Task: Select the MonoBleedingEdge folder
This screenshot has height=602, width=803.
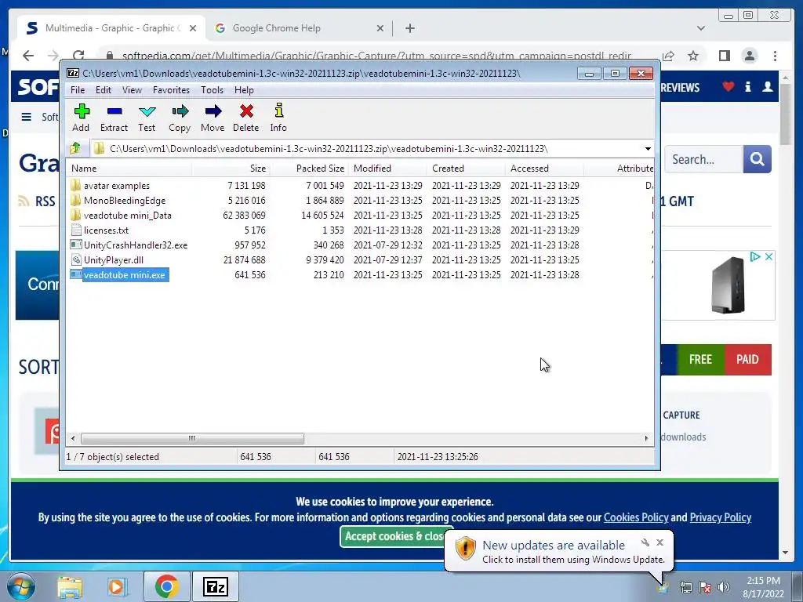Action: coord(125,200)
